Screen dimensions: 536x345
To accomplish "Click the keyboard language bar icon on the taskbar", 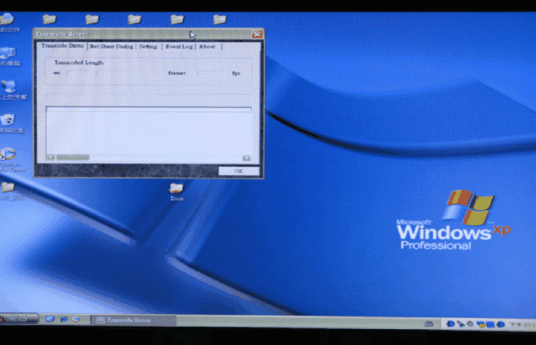I will tap(428, 323).
